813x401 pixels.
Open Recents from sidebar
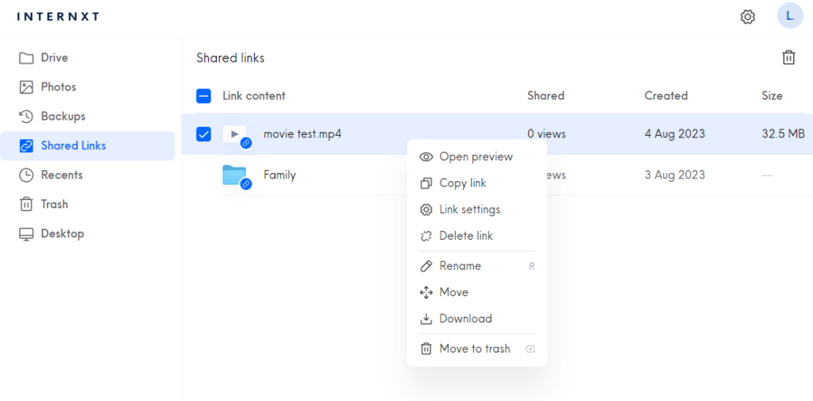61,175
